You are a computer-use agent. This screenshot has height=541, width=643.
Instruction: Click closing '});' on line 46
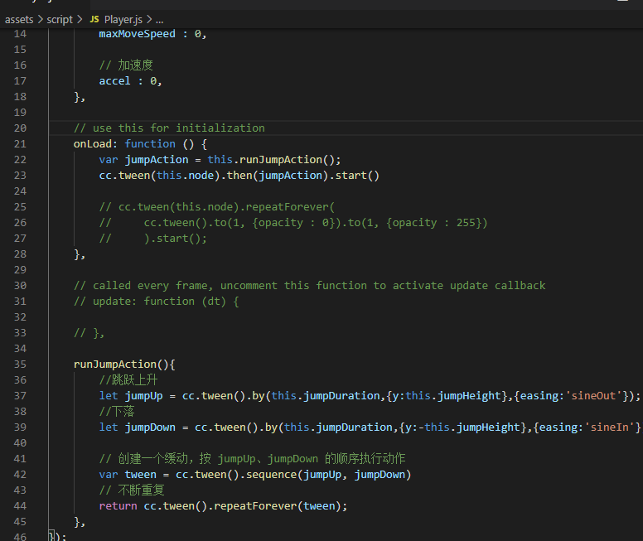click(x=57, y=537)
